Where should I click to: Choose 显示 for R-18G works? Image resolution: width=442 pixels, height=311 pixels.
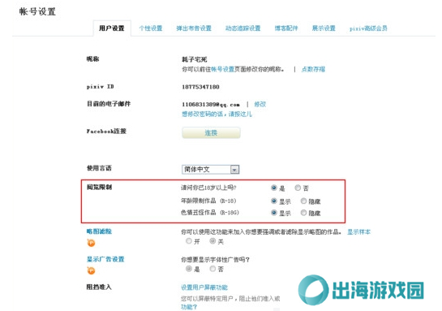[x=273, y=213]
